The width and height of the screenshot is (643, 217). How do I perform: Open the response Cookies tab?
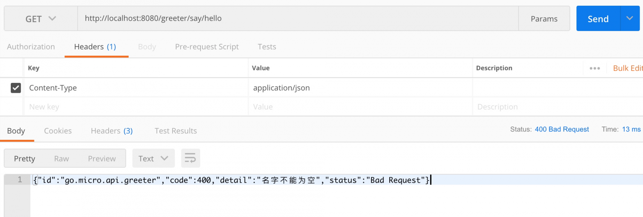(x=58, y=131)
